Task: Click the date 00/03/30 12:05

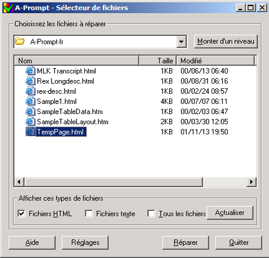Action: coord(204,122)
